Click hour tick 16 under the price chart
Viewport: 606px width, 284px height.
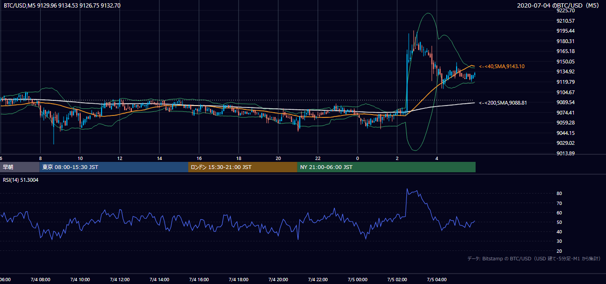tap(199, 158)
